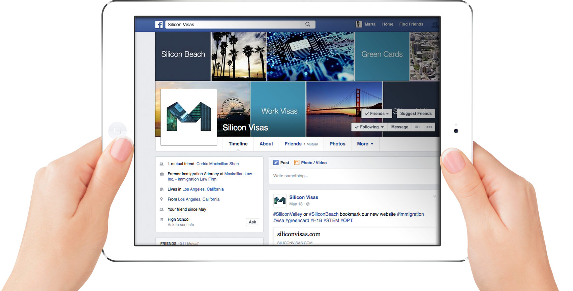Click the briefcase work icon in intro
Viewport: 573px width, 291px height.
click(161, 174)
